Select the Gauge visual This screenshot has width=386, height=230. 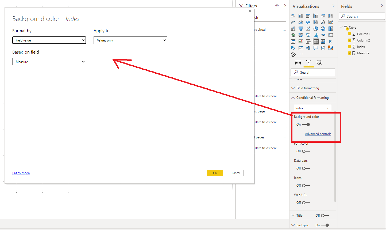(323, 35)
